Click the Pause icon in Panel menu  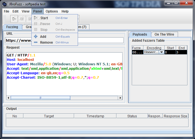pos(36,24)
